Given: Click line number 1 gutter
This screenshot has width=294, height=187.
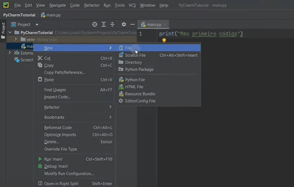Looking at the screenshot, I should pyautogui.click(x=141, y=34).
